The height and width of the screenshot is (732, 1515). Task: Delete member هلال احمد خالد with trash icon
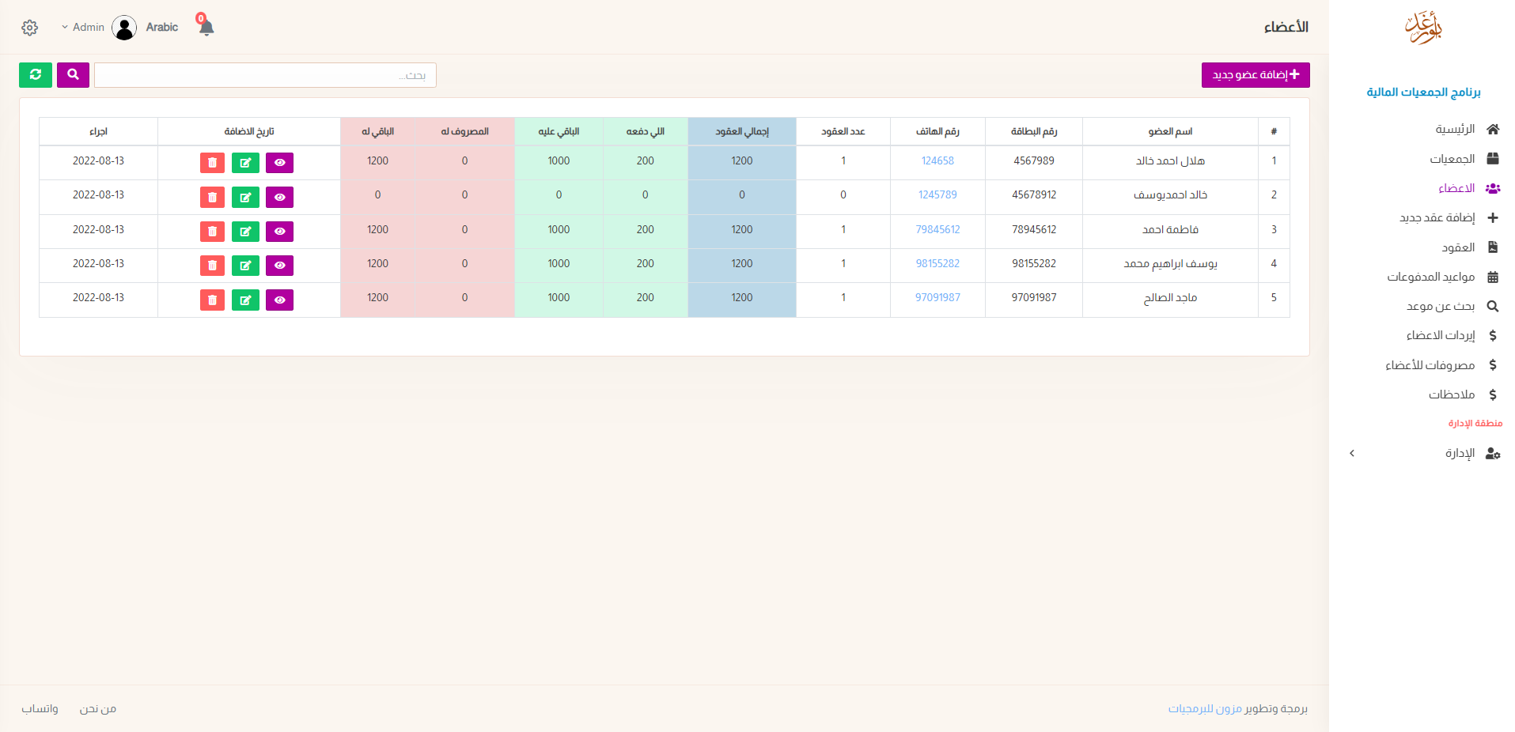tap(212, 163)
